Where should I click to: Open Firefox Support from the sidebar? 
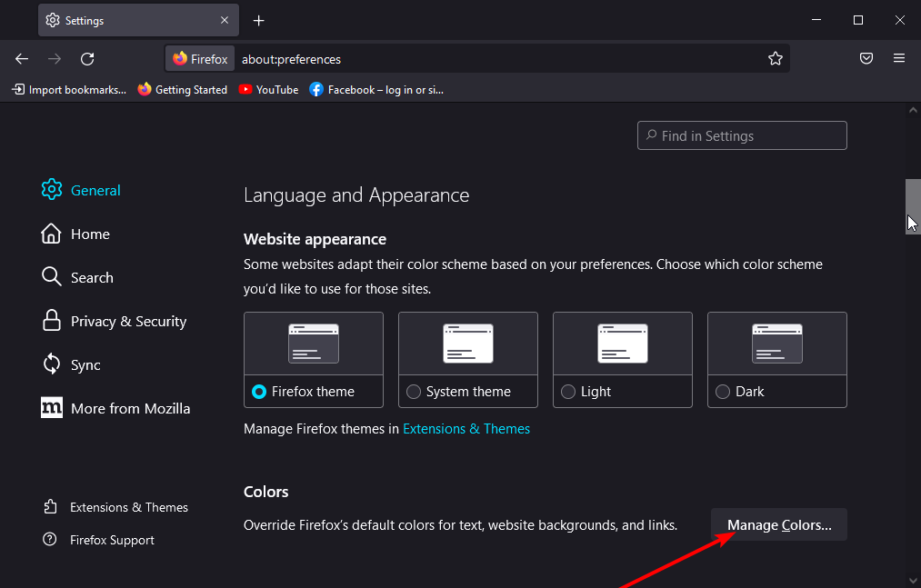(x=99, y=540)
